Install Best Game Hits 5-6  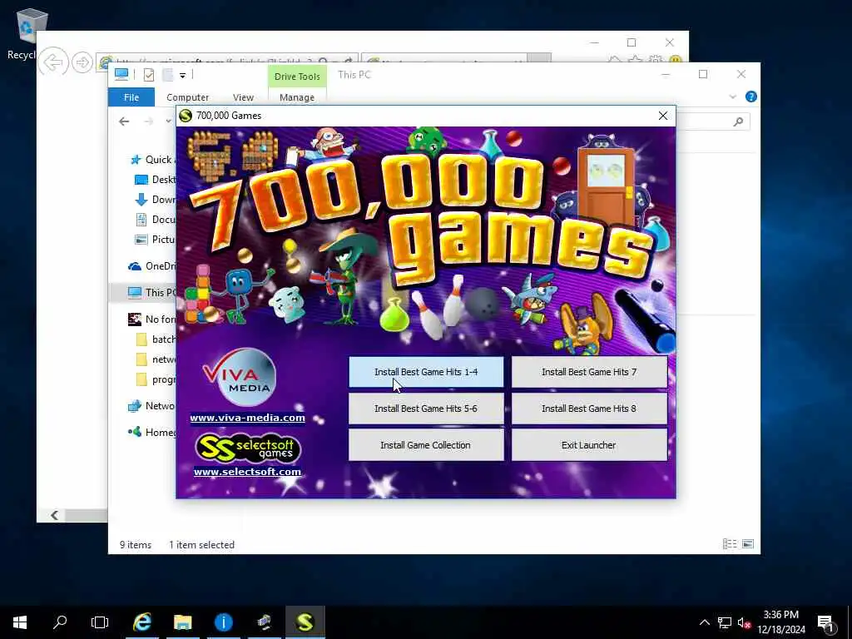coord(426,409)
